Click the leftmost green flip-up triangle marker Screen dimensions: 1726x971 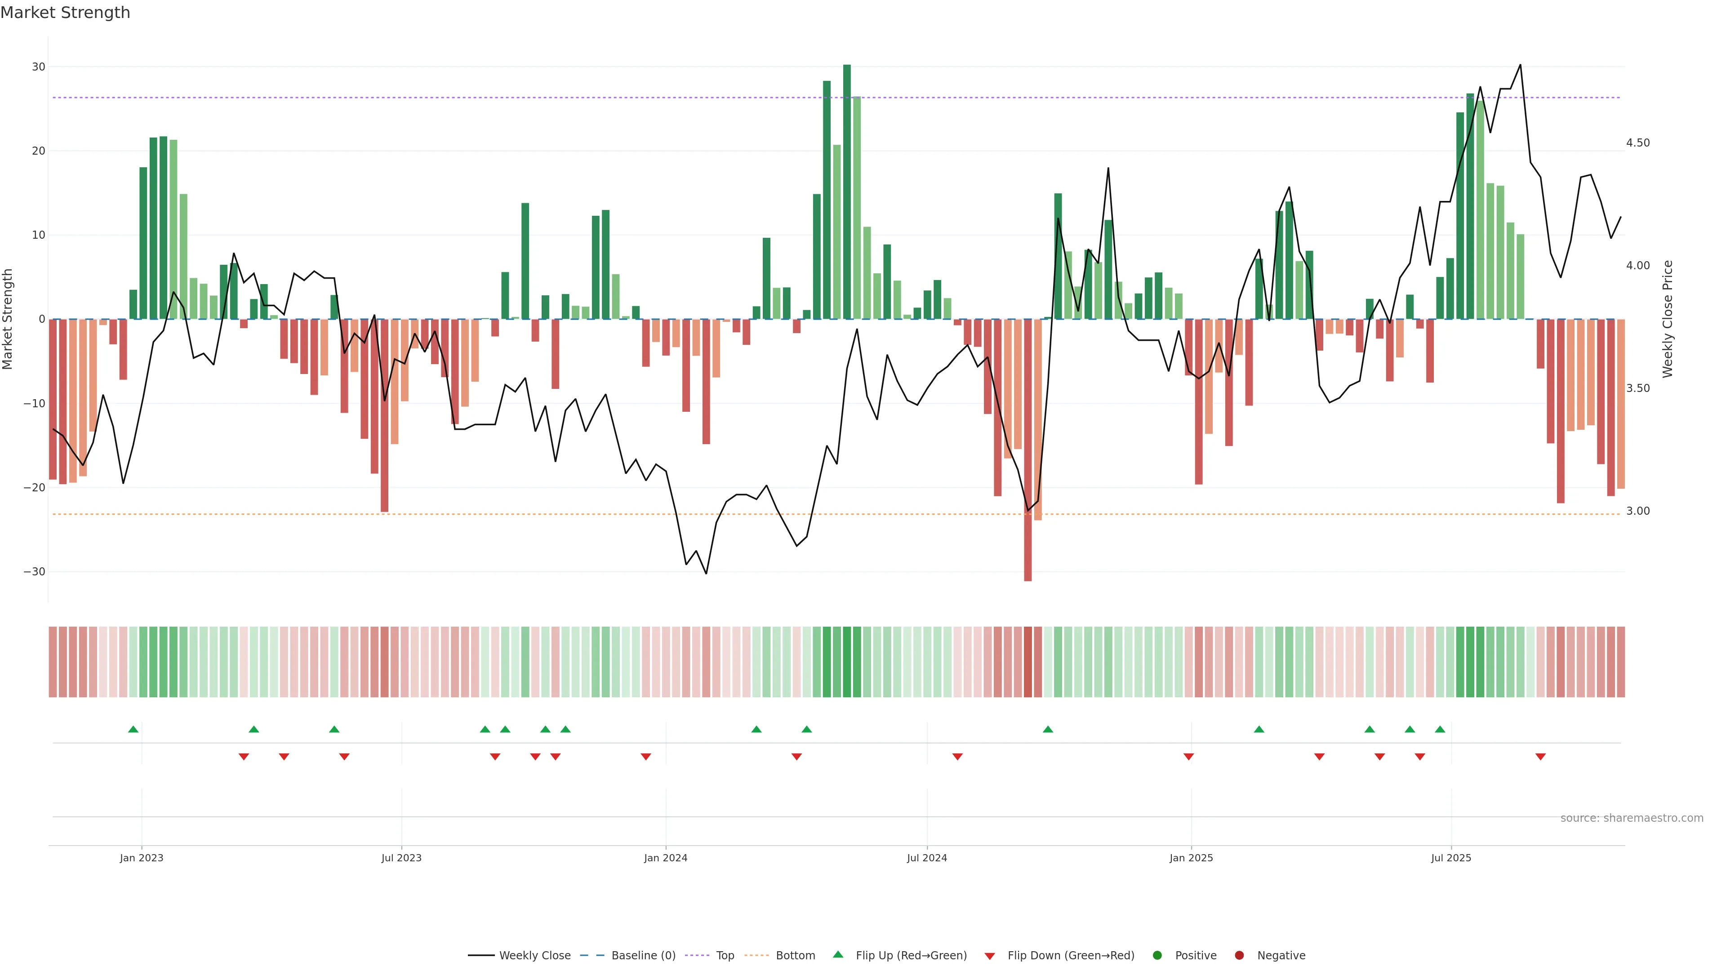(x=133, y=729)
